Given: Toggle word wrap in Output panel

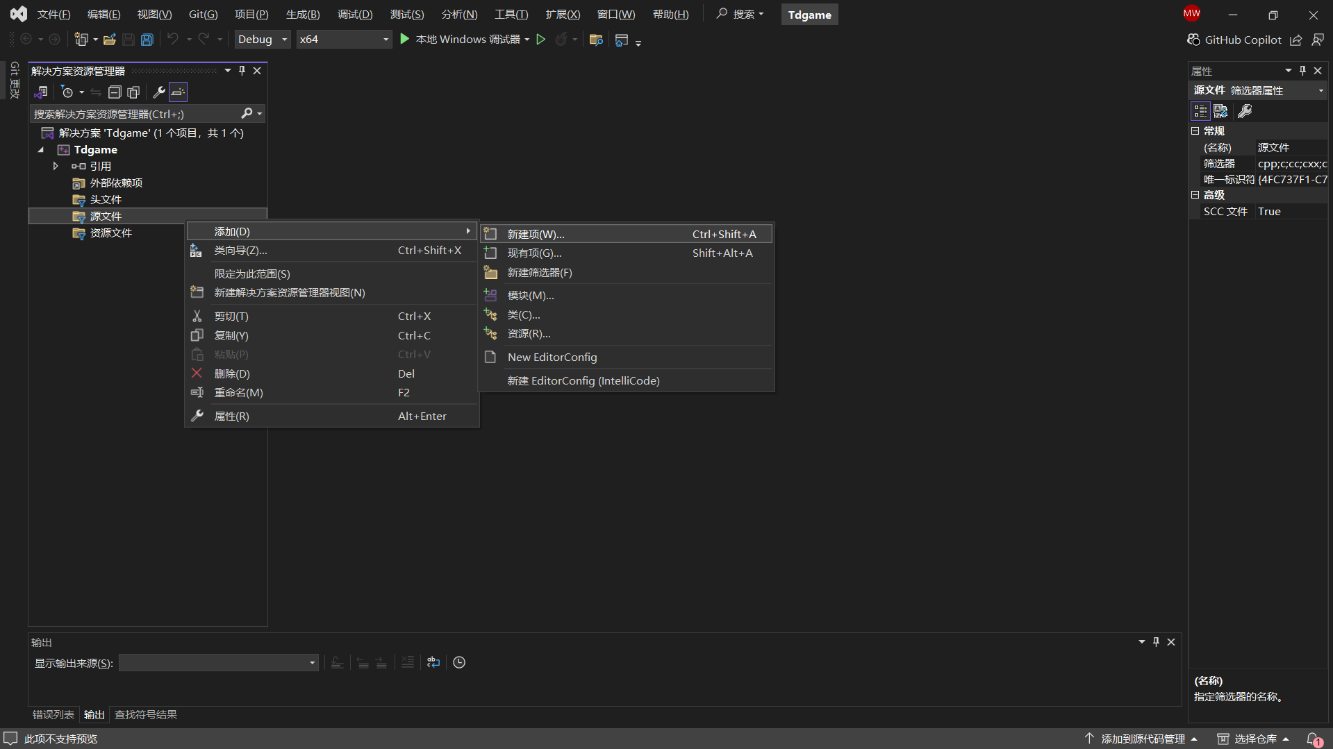Looking at the screenshot, I should click(x=433, y=662).
